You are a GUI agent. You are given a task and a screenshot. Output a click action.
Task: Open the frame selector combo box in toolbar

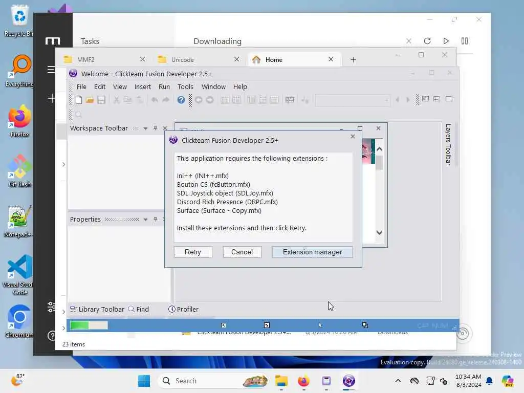click(x=353, y=100)
